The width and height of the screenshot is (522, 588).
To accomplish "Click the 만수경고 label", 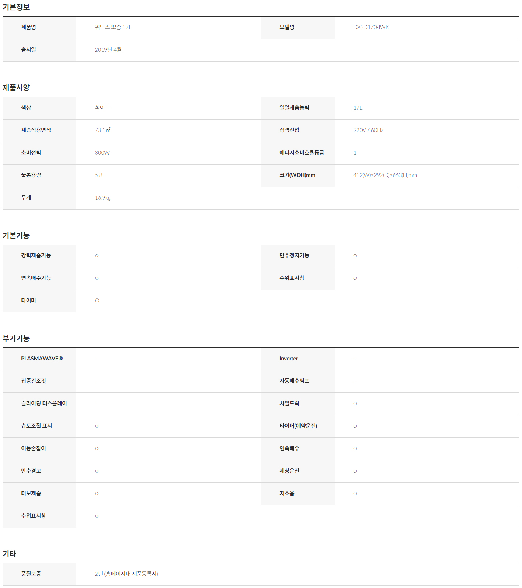I will [x=31, y=471].
